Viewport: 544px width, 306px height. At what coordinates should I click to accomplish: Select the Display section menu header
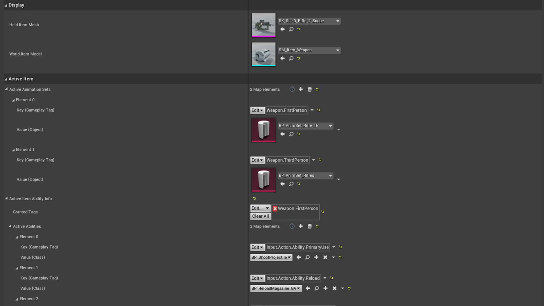click(17, 5)
